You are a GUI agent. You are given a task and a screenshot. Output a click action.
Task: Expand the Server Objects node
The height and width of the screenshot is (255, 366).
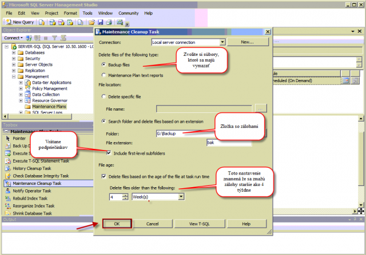click(14, 64)
